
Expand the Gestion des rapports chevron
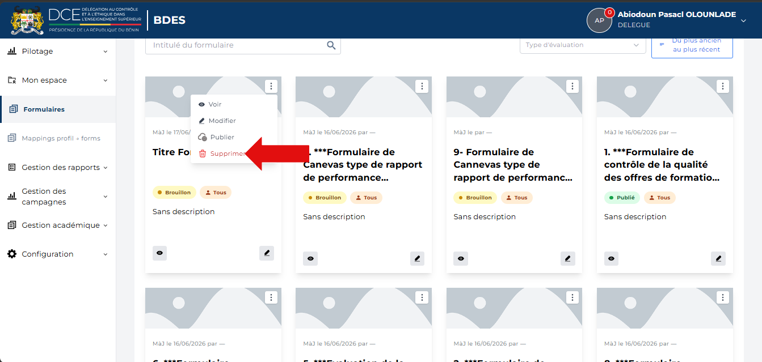click(x=105, y=168)
